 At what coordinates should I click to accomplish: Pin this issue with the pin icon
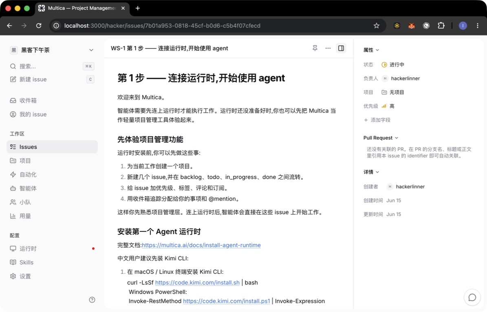tap(315, 48)
